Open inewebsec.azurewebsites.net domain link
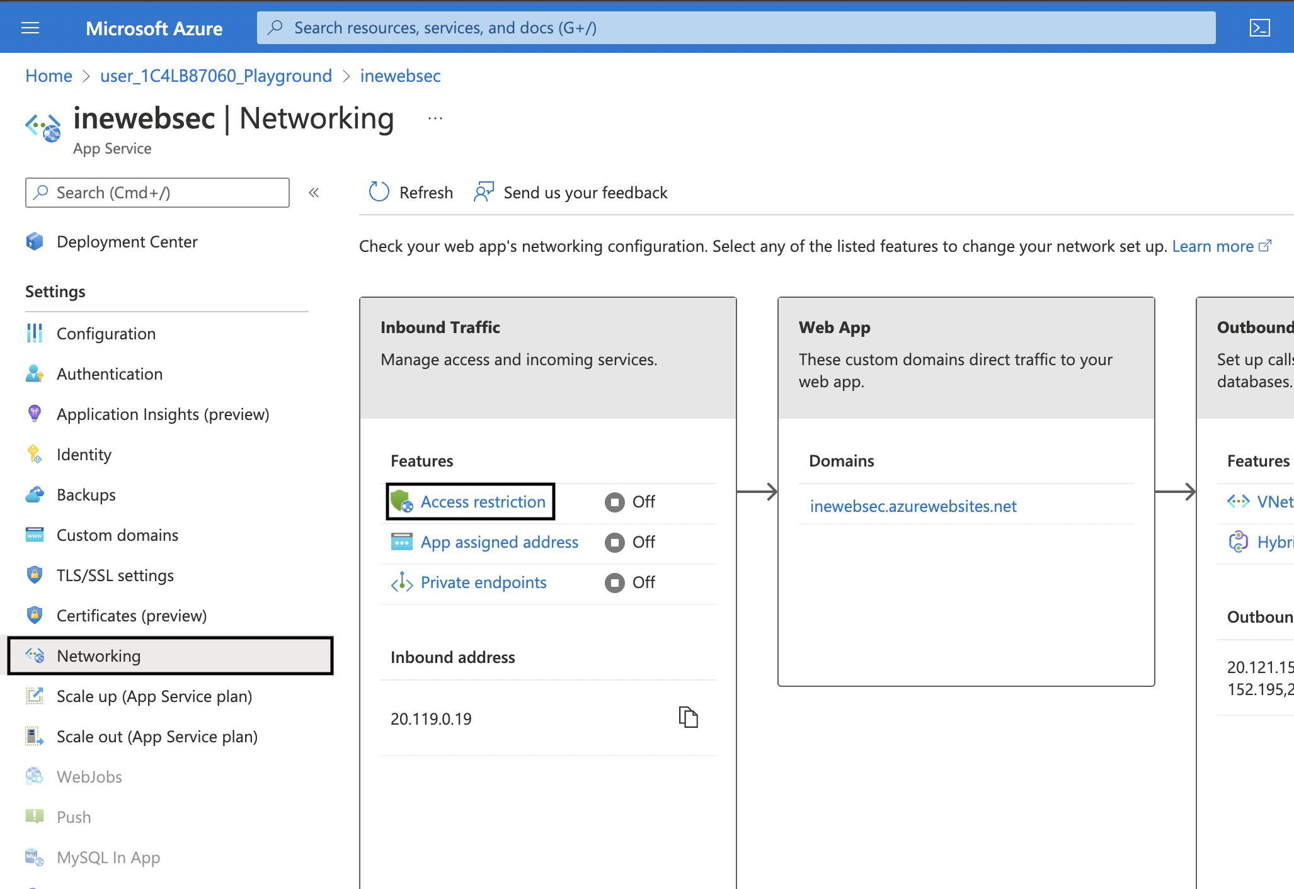 click(913, 506)
